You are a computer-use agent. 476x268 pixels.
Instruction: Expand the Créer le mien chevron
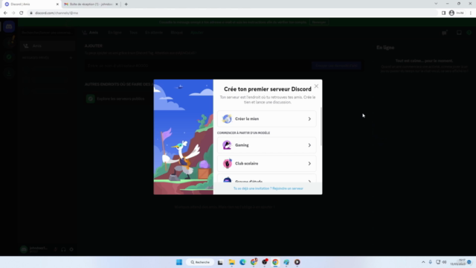pos(309,119)
